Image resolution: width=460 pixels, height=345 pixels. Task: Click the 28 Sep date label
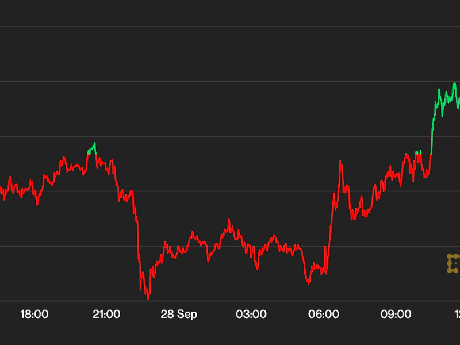click(179, 315)
